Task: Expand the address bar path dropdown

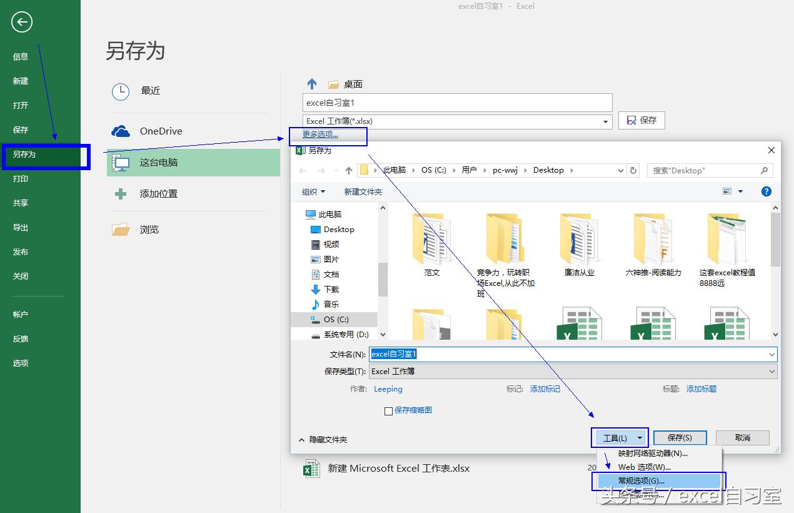Action: (621, 170)
